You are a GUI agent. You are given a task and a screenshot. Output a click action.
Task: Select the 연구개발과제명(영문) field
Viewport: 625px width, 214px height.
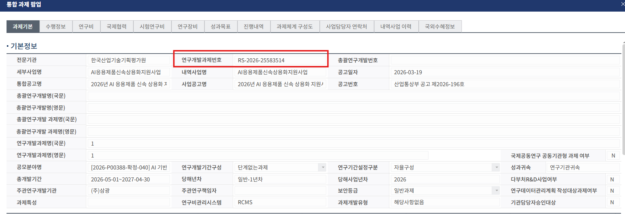(258, 155)
